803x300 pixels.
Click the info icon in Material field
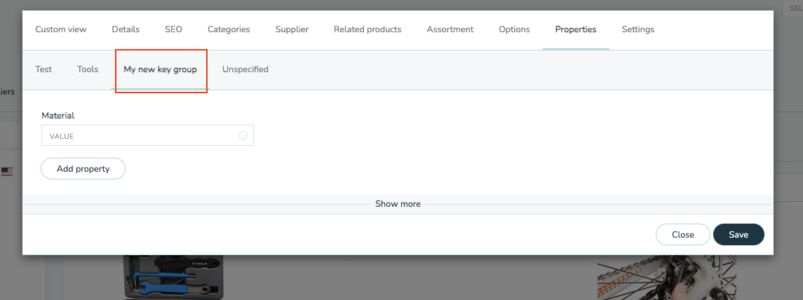point(243,136)
